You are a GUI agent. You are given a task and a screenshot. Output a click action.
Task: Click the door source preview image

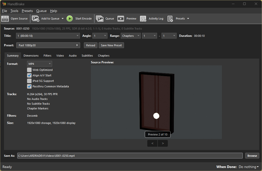click(x=156, y=102)
